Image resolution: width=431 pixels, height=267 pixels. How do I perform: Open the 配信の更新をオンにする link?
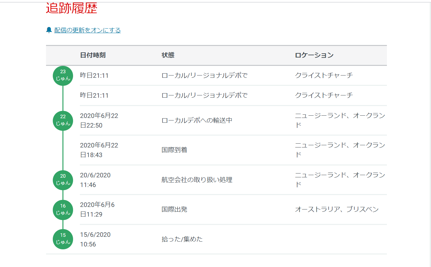pos(87,30)
